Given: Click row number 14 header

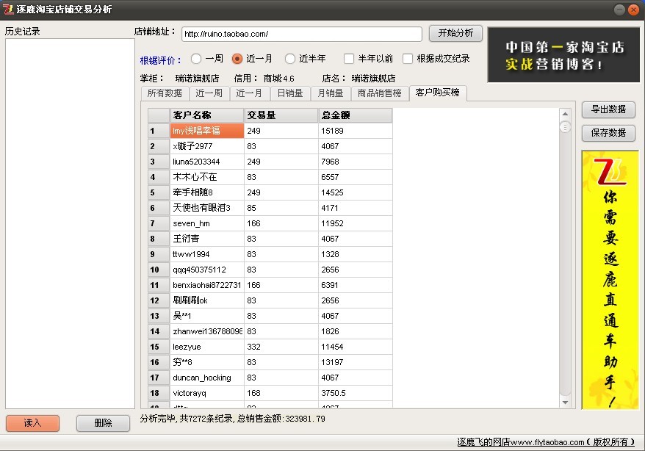Looking at the screenshot, I should pos(159,331).
